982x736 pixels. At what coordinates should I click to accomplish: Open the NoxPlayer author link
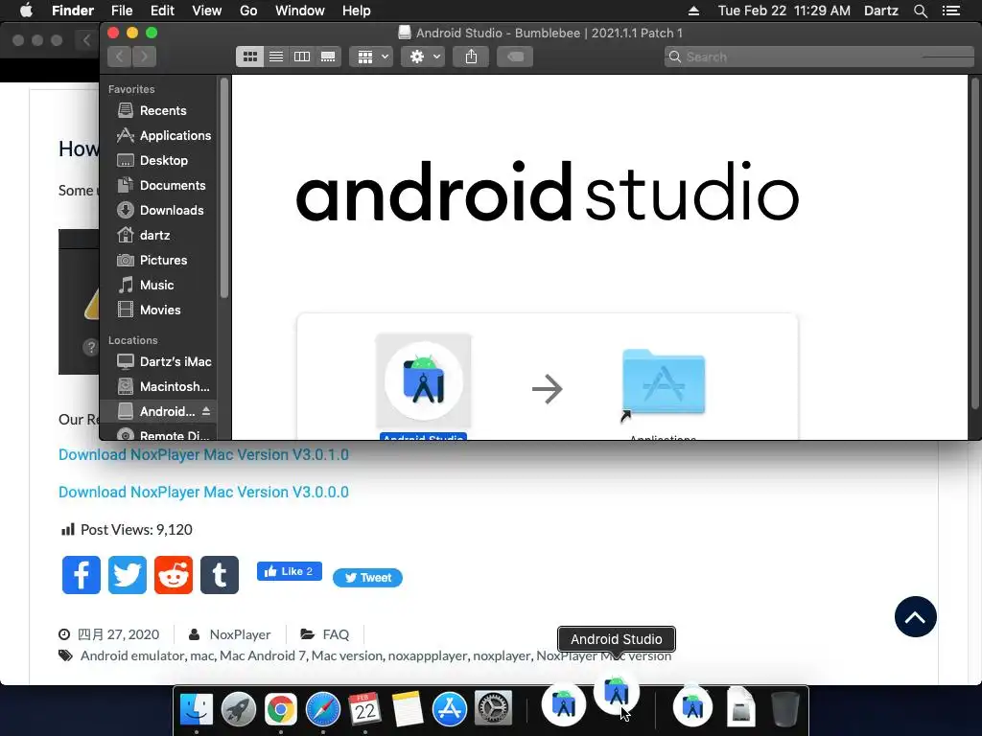pyautogui.click(x=240, y=634)
